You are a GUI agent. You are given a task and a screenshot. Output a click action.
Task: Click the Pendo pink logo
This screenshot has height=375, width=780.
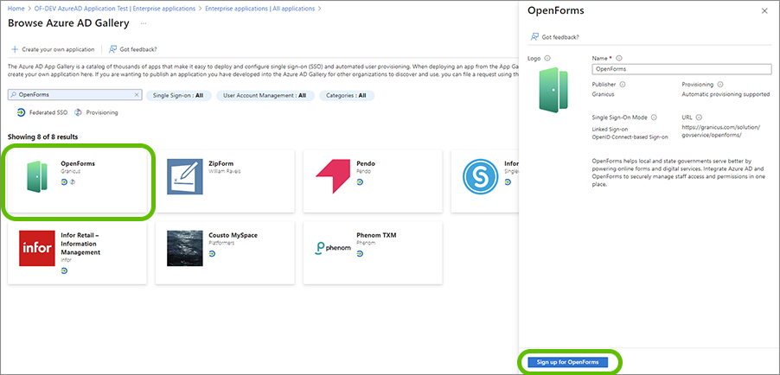tap(333, 176)
